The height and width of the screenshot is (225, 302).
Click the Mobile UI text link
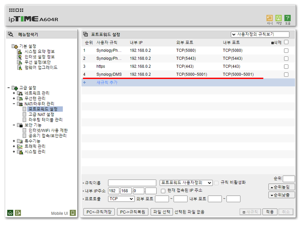(59, 213)
